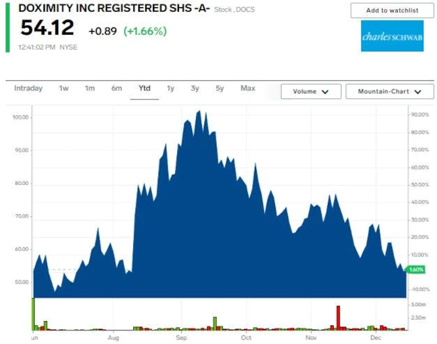Open the Charles Schwab advertisement banner
This screenshot has height=344, width=437.
click(392, 36)
